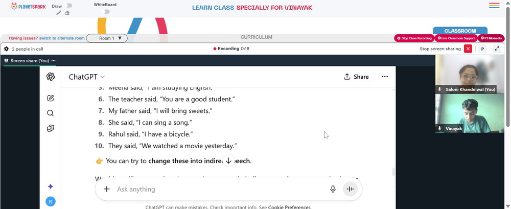Click Stop Class Recording button
This screenshot has height=209, width=511.
(x=414, y=38)
